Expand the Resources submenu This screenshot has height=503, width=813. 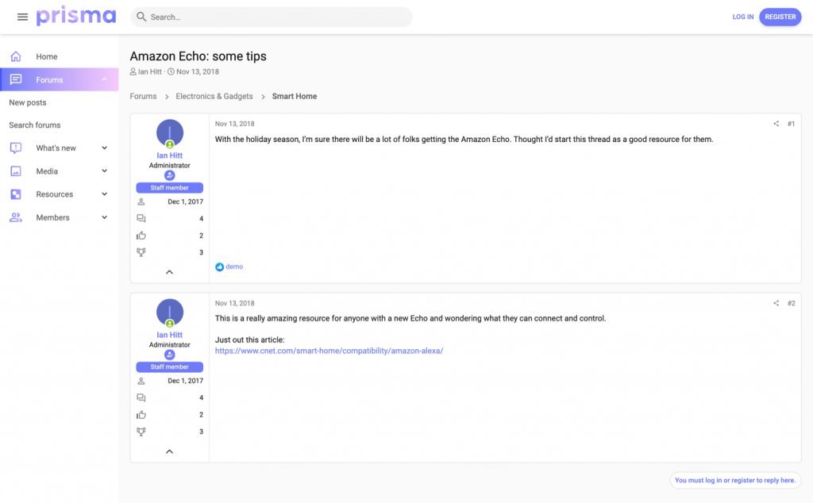coord(104,194)
